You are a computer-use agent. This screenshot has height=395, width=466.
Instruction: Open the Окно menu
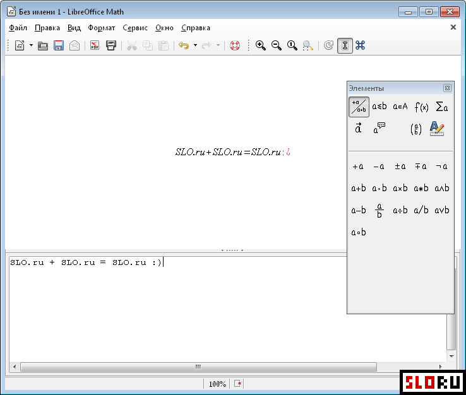pyautogui.click(x=164, y=28)
